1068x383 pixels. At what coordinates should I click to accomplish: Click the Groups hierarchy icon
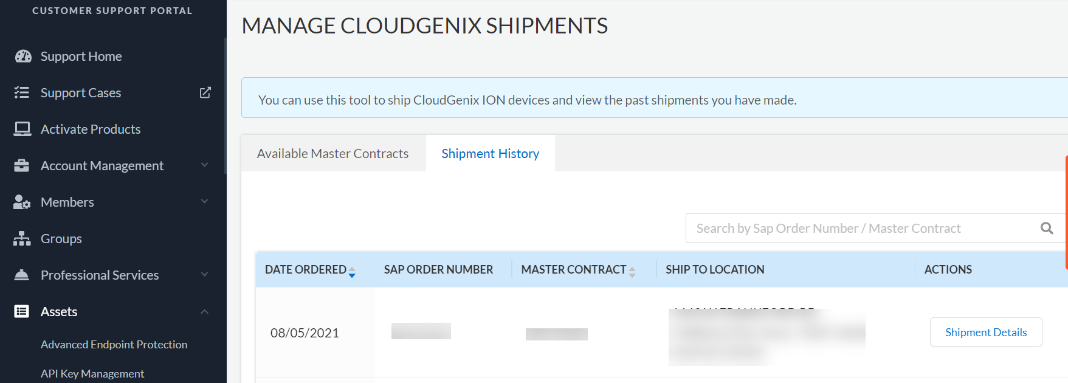pos(22,238)
